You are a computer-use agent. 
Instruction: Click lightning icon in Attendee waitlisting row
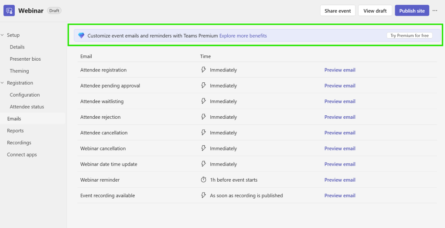[203, 101]
